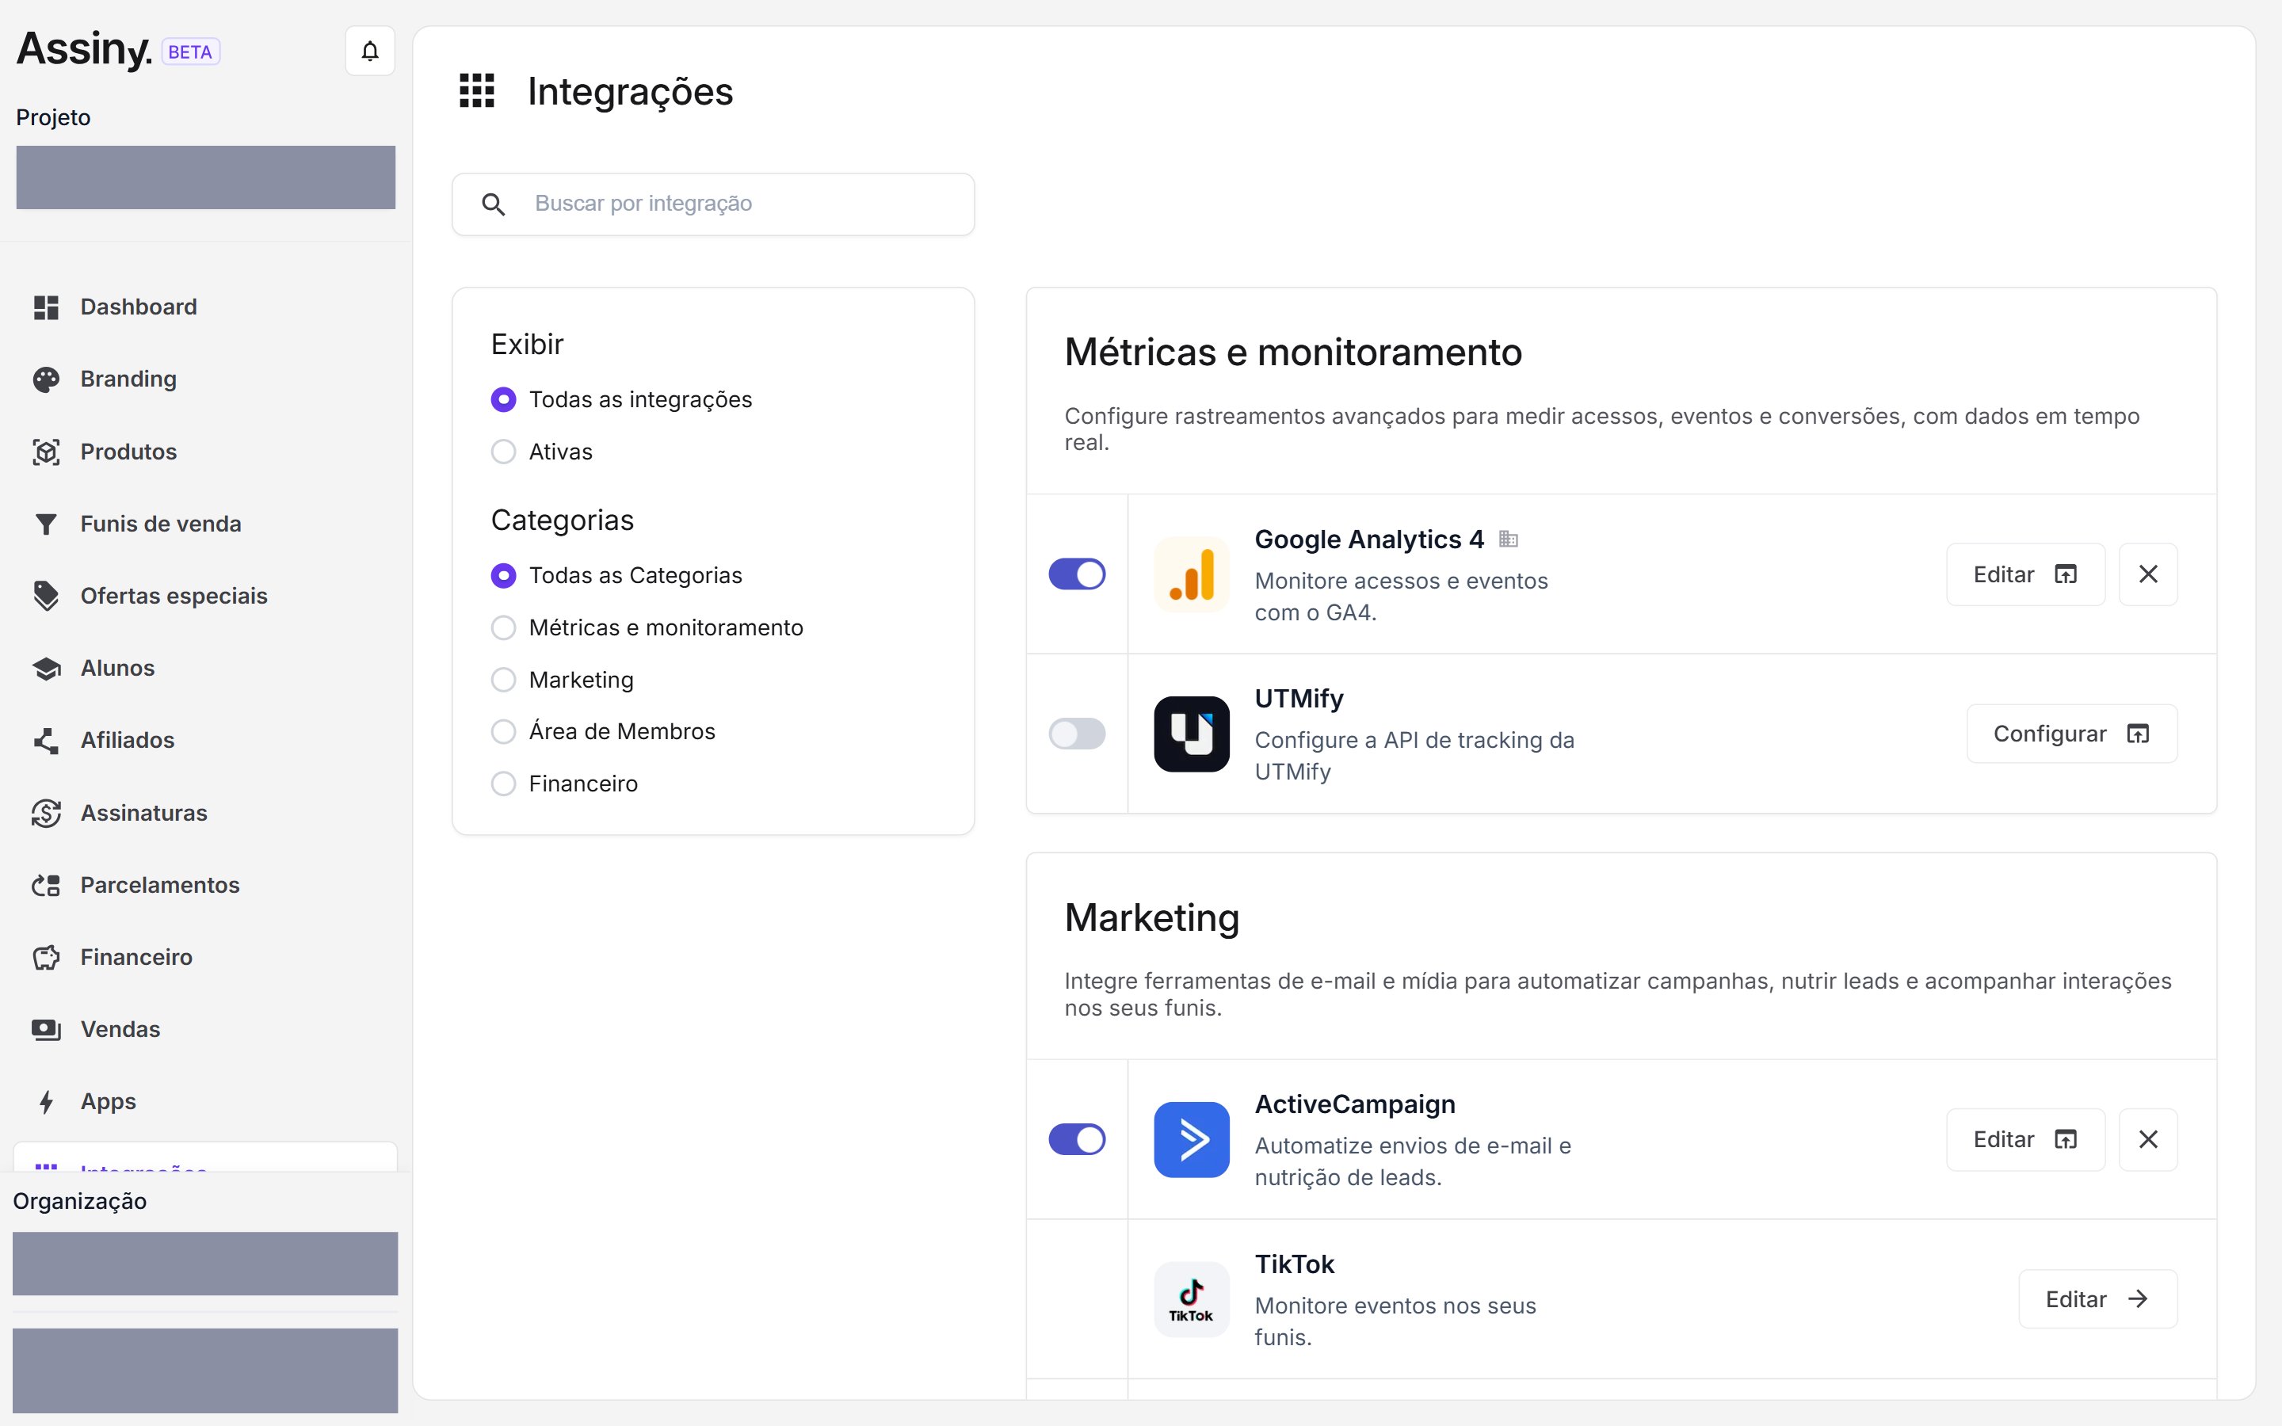Click Configurar for UTMify
The width and height of the screenshot is (2282, 1426).
[2072, 734]
